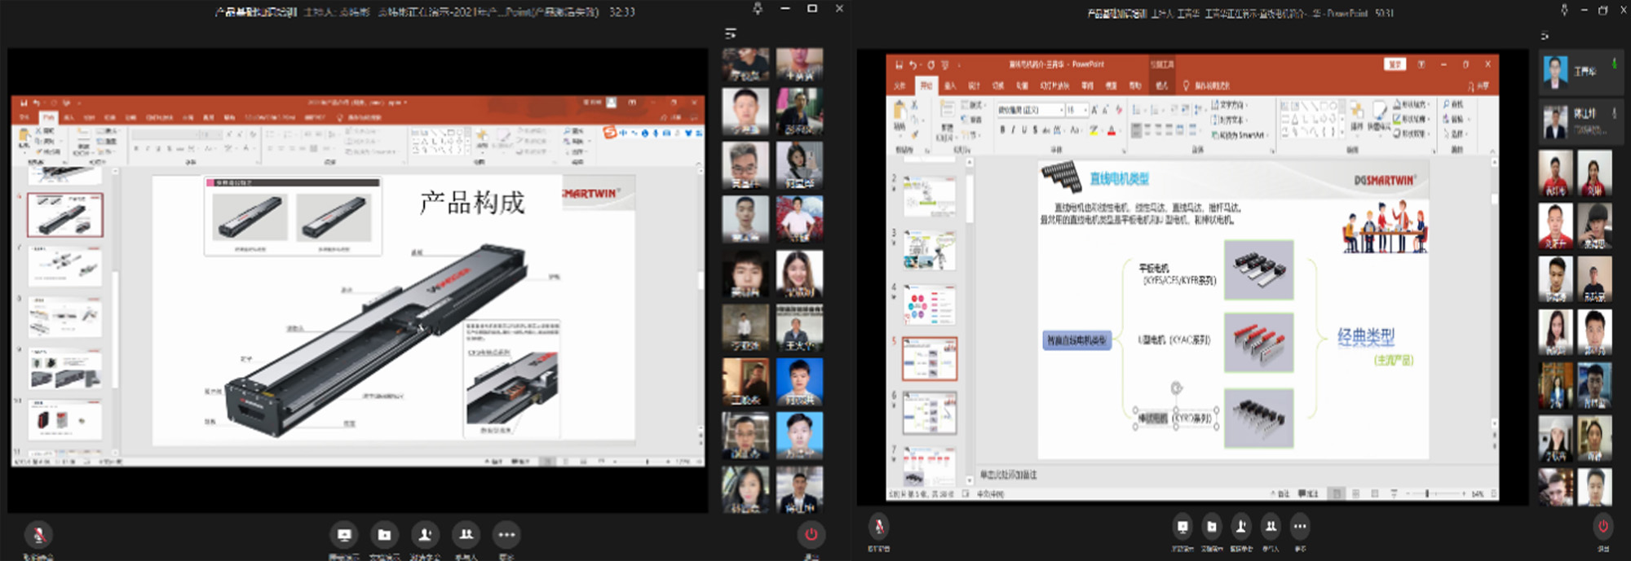Click the Convert to SmartArt button
Image resolution: width=1631 pixels, height=561 pixels.
point(1240,134)
